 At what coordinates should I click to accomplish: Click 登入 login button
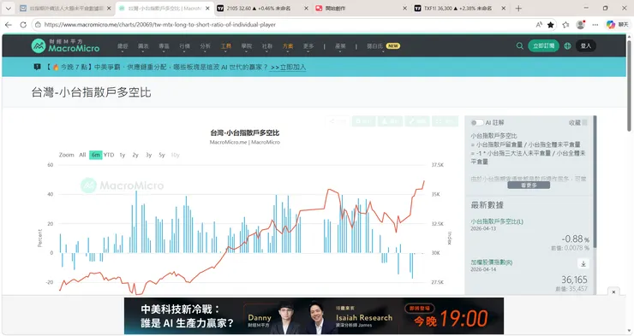pos(586,46)
